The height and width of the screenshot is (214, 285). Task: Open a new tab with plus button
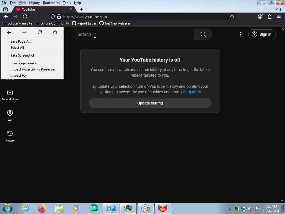click(x=82, y=9)
